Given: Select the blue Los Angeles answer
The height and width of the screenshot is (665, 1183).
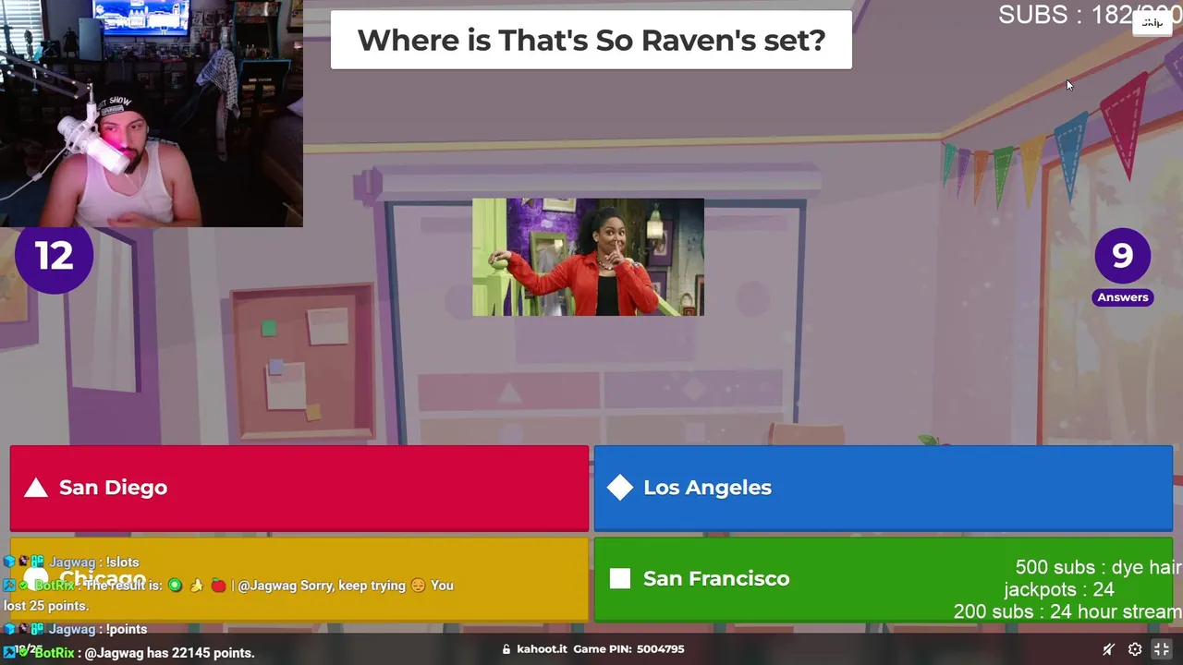Looking at the screenshot, I should tap(883, 488).
